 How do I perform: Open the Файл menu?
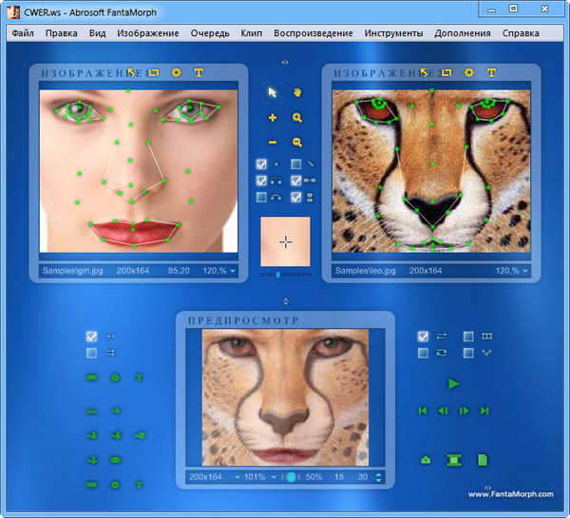tap(23, 33)
